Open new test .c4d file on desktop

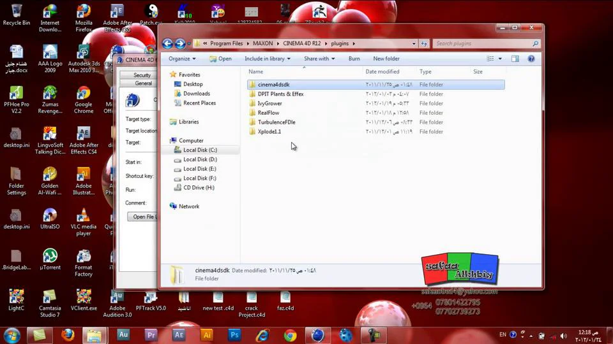click(218, 301)
